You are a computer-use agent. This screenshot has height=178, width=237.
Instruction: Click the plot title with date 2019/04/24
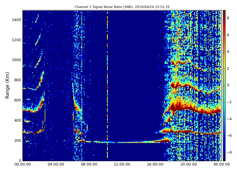122,7
